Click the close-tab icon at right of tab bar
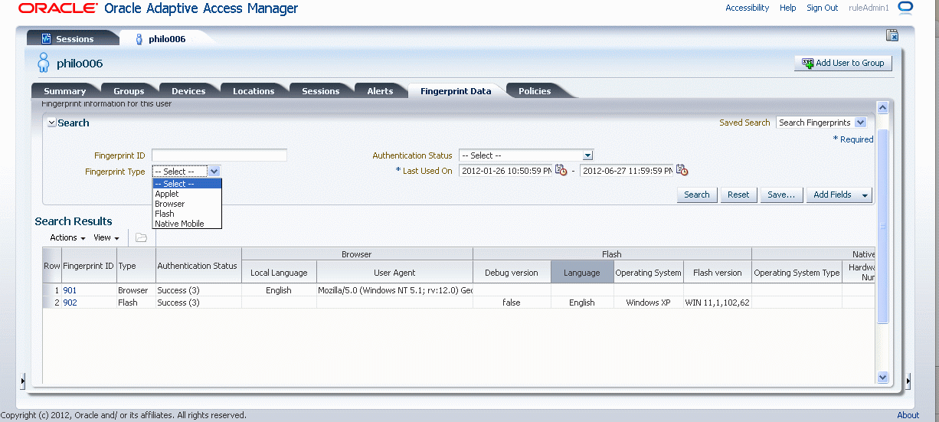The height and width of the screenshot is (422, 939). tap(892, 35)
